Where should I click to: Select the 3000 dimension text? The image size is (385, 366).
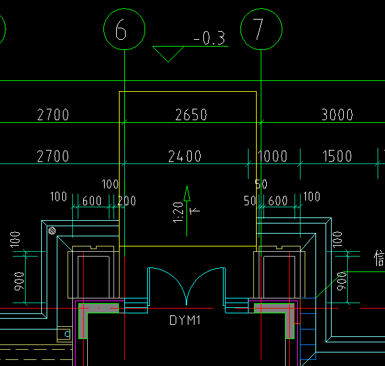click(337, 115)
